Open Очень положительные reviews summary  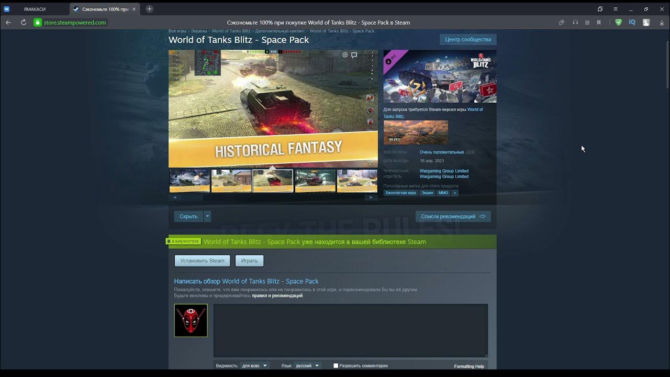point(441,152)
